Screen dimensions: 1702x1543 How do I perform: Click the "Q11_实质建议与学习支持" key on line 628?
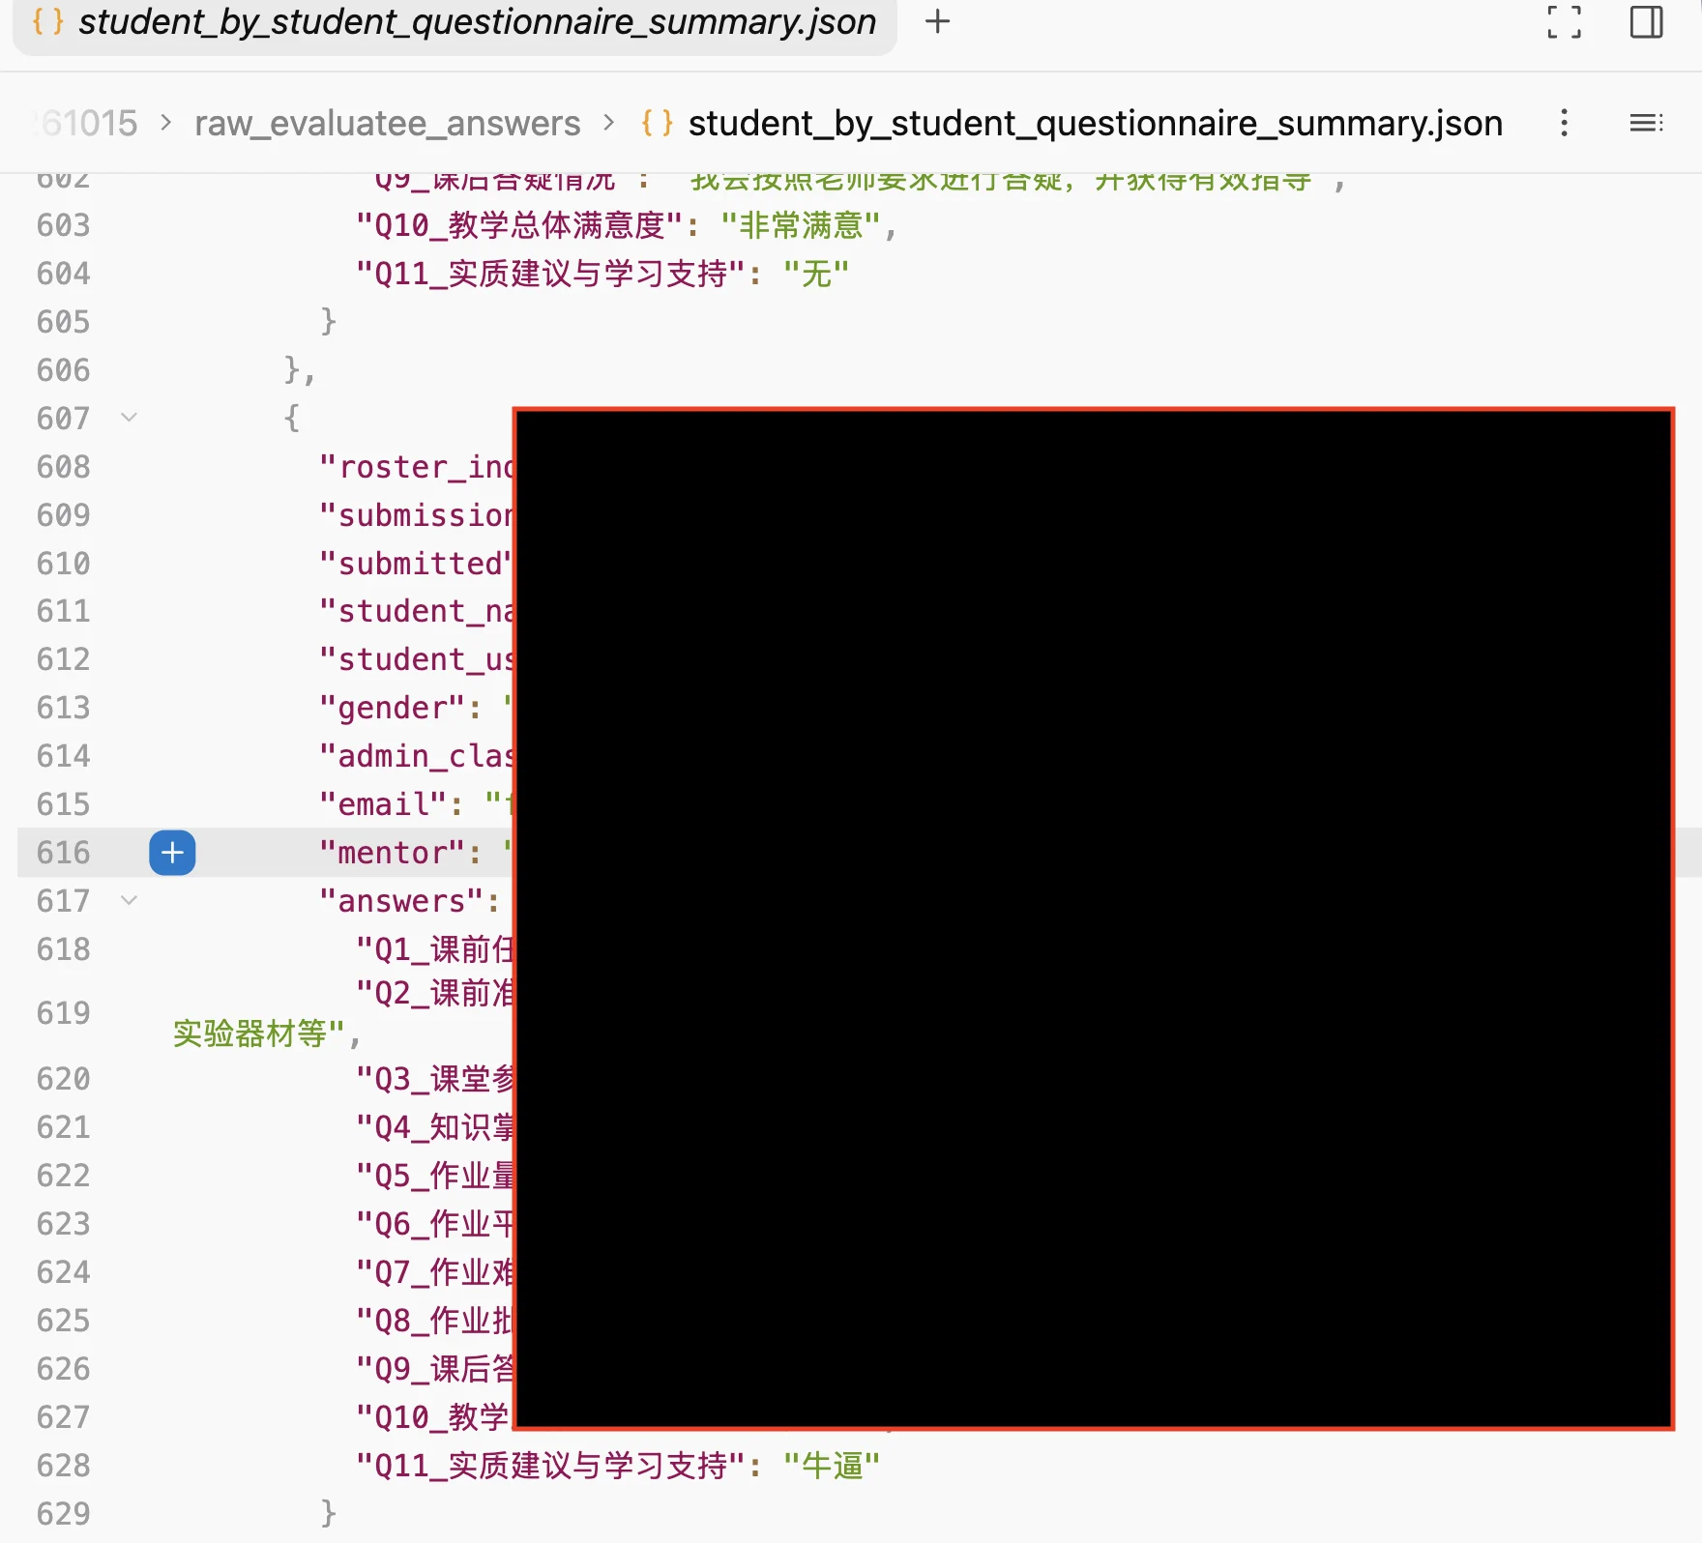(x=551, y=1466)
